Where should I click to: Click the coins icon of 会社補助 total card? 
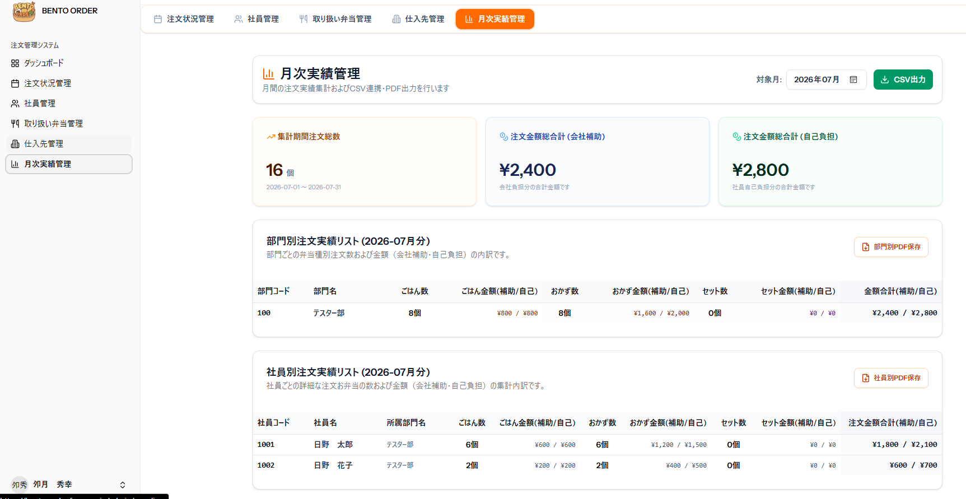coord(504,137)
